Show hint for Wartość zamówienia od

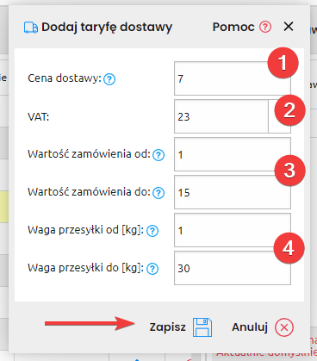tap(158, 155)
